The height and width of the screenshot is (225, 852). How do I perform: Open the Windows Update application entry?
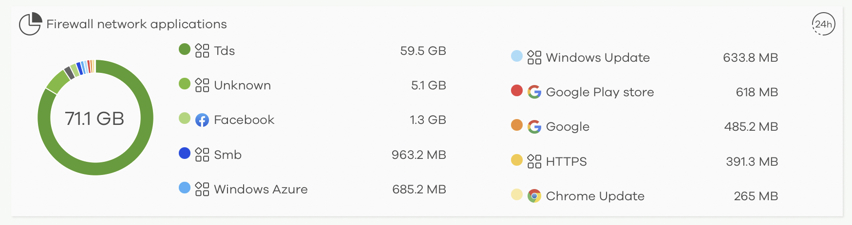tap(598, 58)
